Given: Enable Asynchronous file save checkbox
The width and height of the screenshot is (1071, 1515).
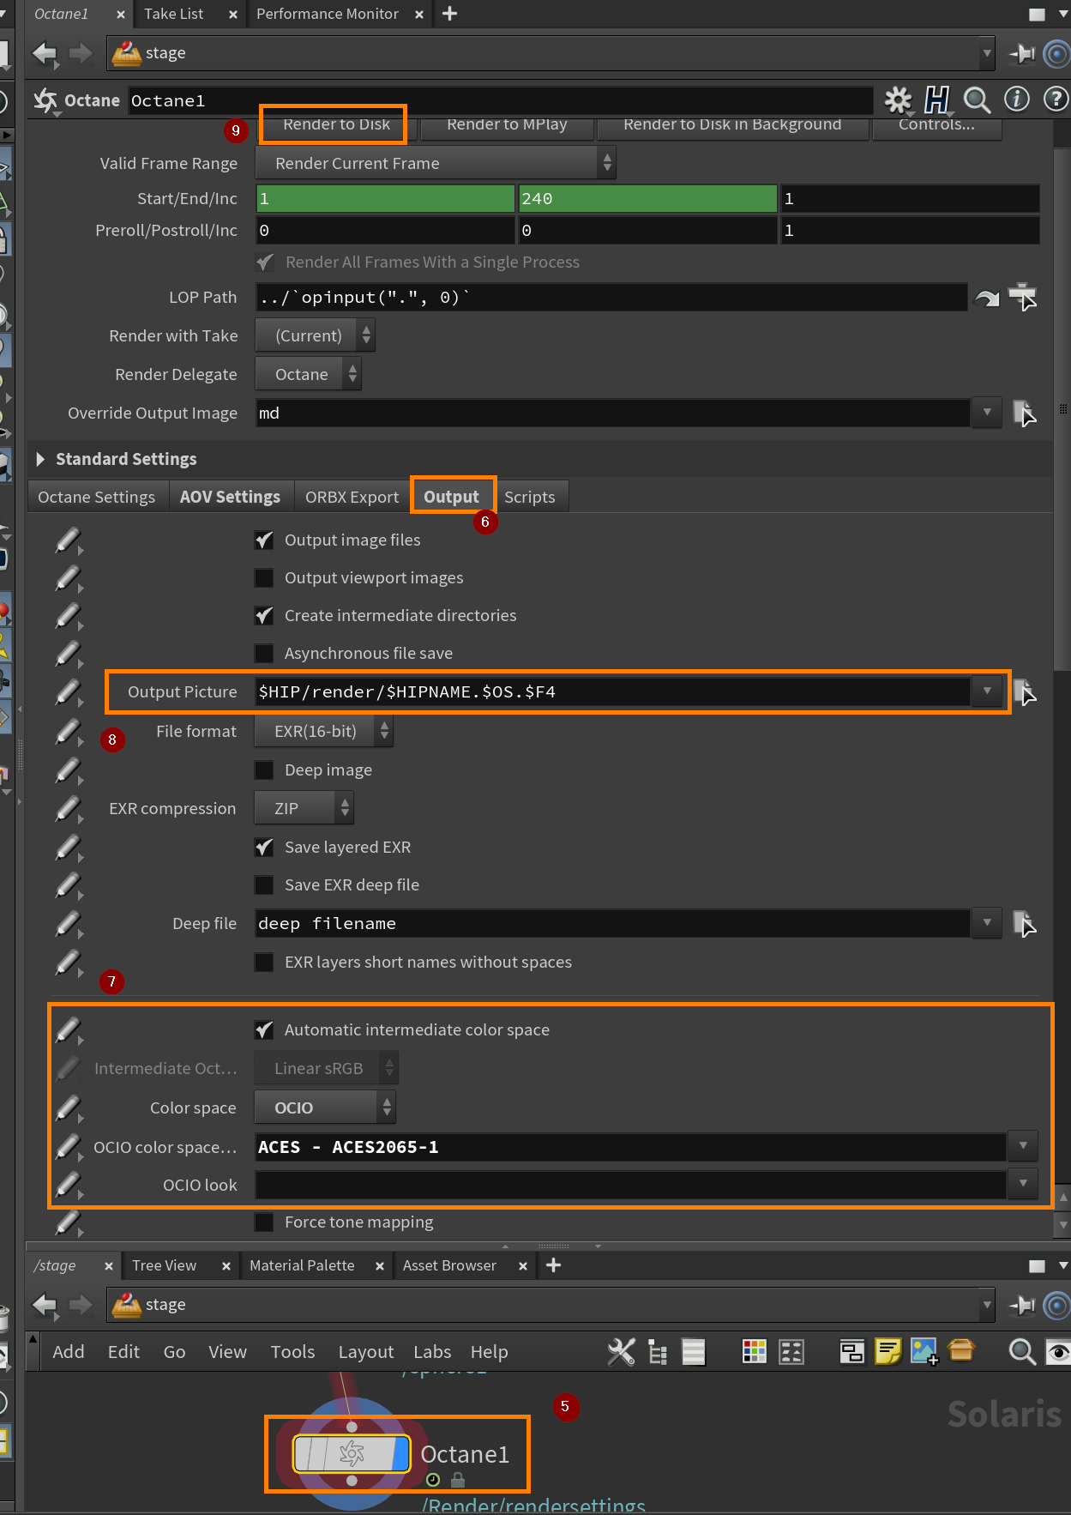Looking at the screenshot, I should (264, 654).
